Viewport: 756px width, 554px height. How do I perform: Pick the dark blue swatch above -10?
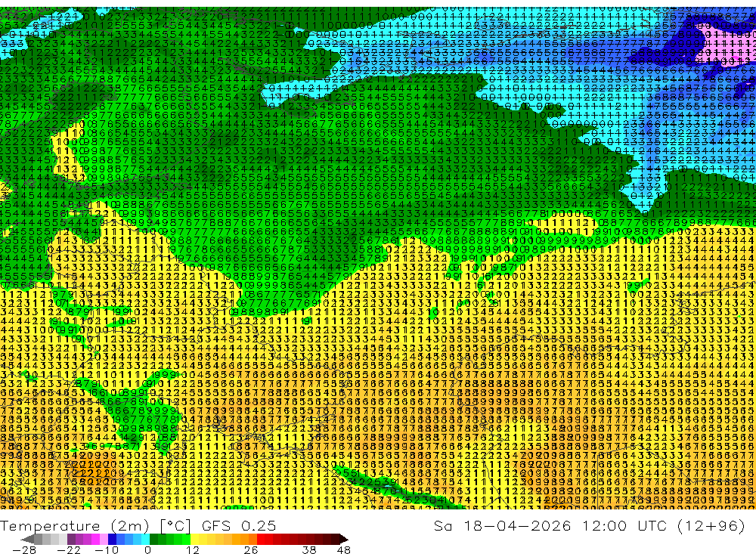point(113,539)
